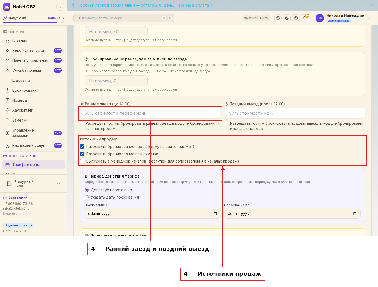Enable early check-in booking for guests checkbox
Image resolution: width=378 pixels, height=287 pixels.
click(82, 123)
